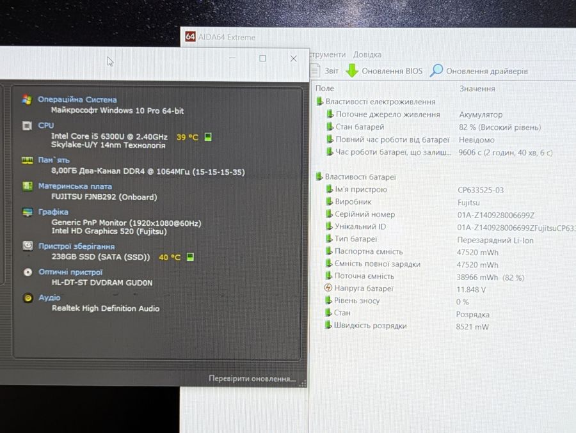Select the Серійний номер row
Screen dimensions: 576x433
click(x=429, y=214)
